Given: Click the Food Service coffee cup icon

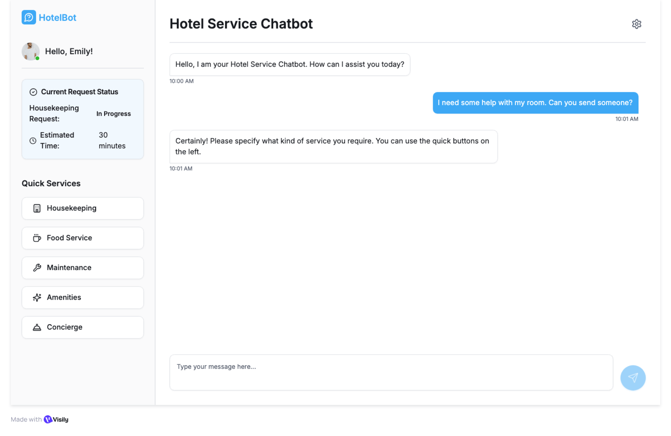Looking at the screenshot, I should click(37, 238).
